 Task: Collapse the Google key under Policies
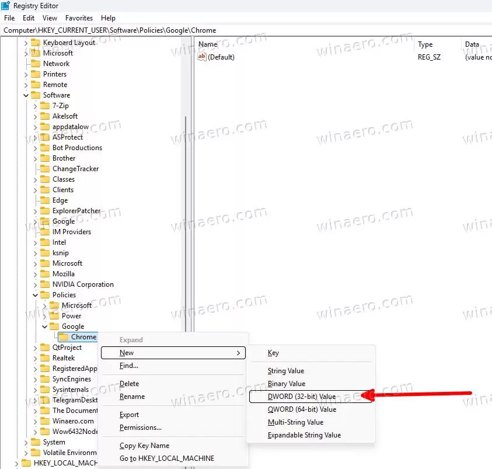click(x=44, y=326)
